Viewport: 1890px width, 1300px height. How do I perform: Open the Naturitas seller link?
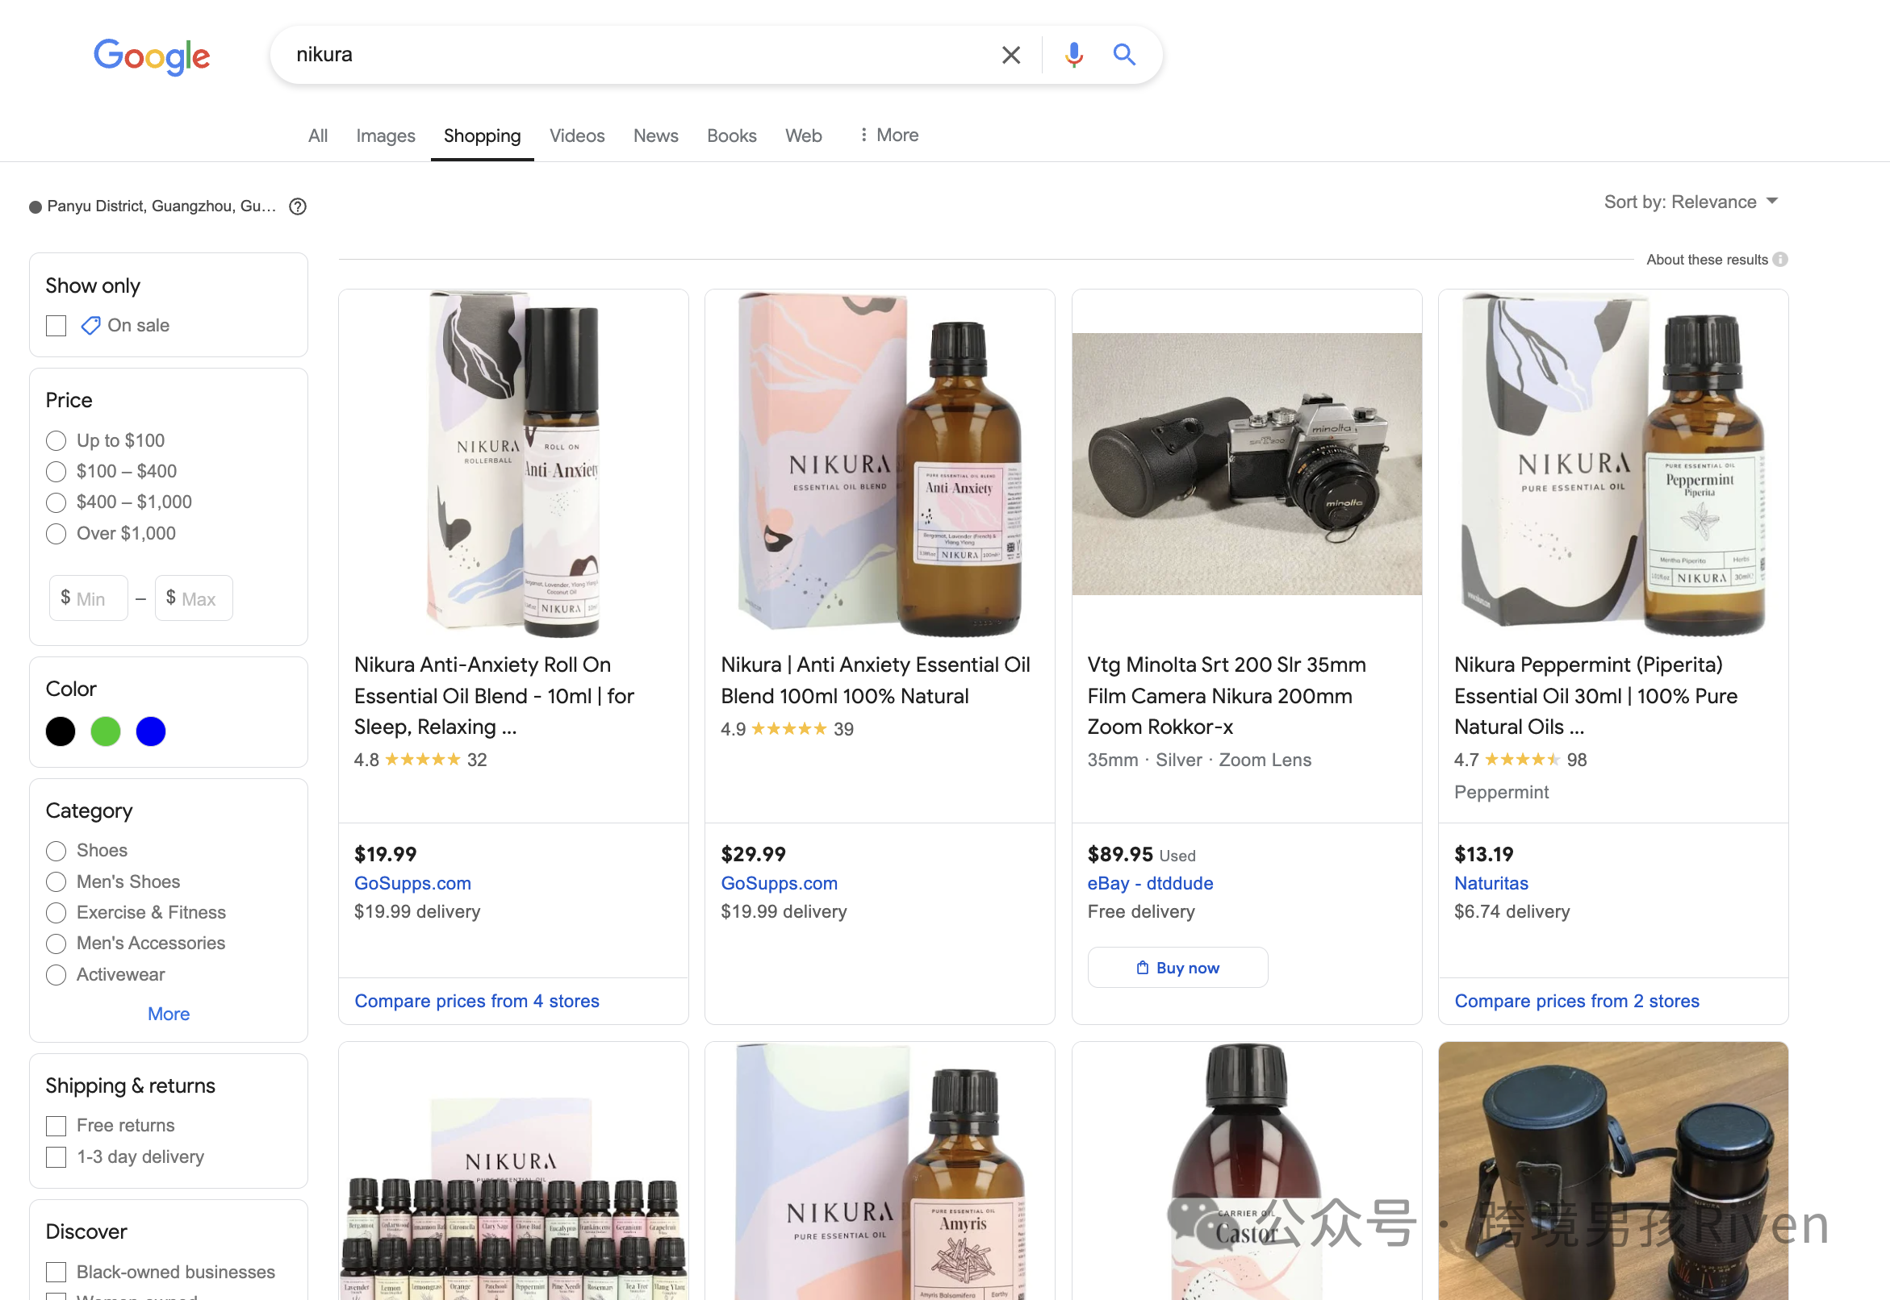[1491, 883]
